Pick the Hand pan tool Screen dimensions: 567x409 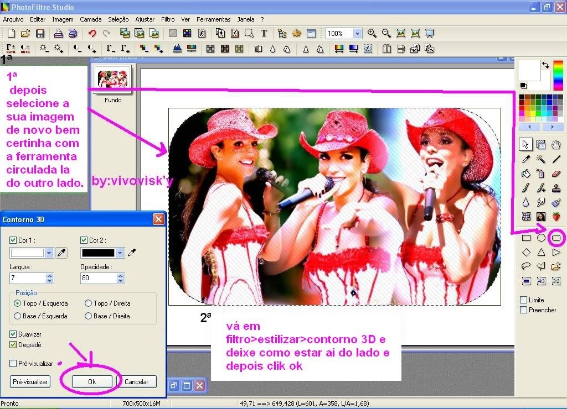tap(556, 145)
